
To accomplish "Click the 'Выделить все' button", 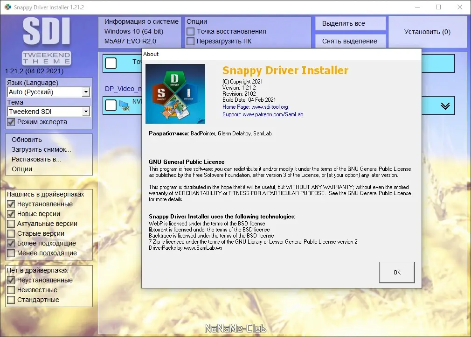I will click(x=350, y=23).
